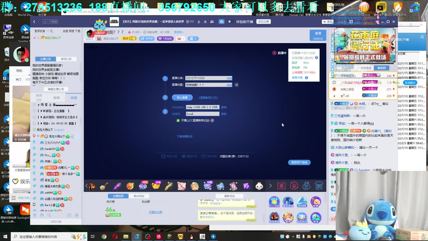Open the 分享 share option
428x241 pixels.
point(165,32)
